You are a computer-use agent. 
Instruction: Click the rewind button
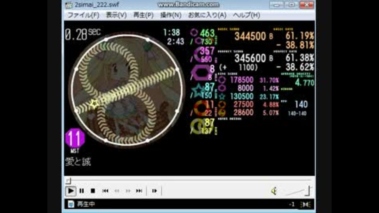click(x=117, y=191)
